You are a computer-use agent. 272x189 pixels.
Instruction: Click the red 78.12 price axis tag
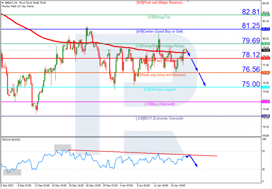[266, 58]
